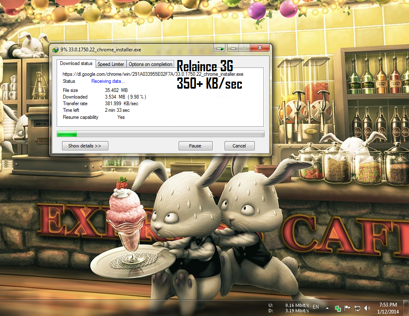The image size is (409, 316).
Task: Minimize the download dialog
Action: coord(233,48)
